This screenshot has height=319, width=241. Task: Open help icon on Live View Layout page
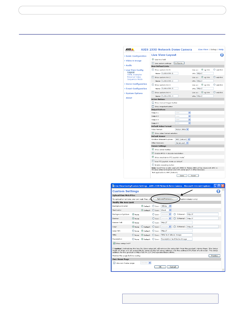(222, 55)
